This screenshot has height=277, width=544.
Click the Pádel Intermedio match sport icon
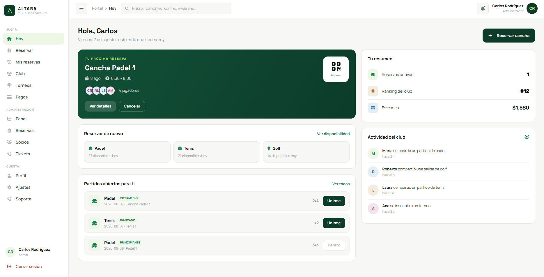94,201
